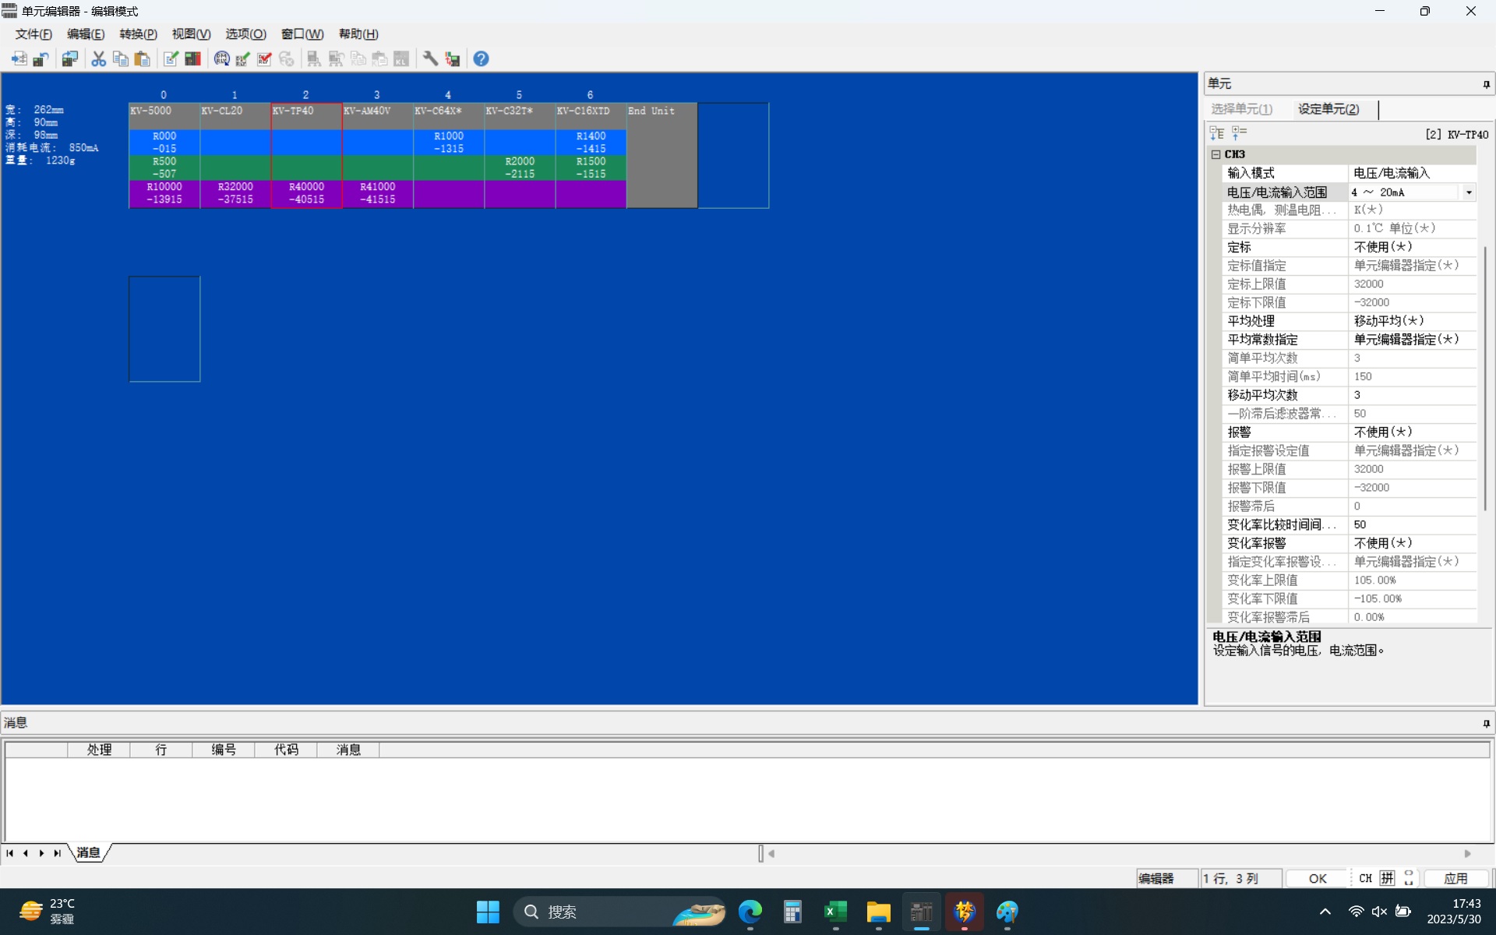The image size is (1496, 935).
Task: Open help with the blue question mark icon
Action: [481, 59]
